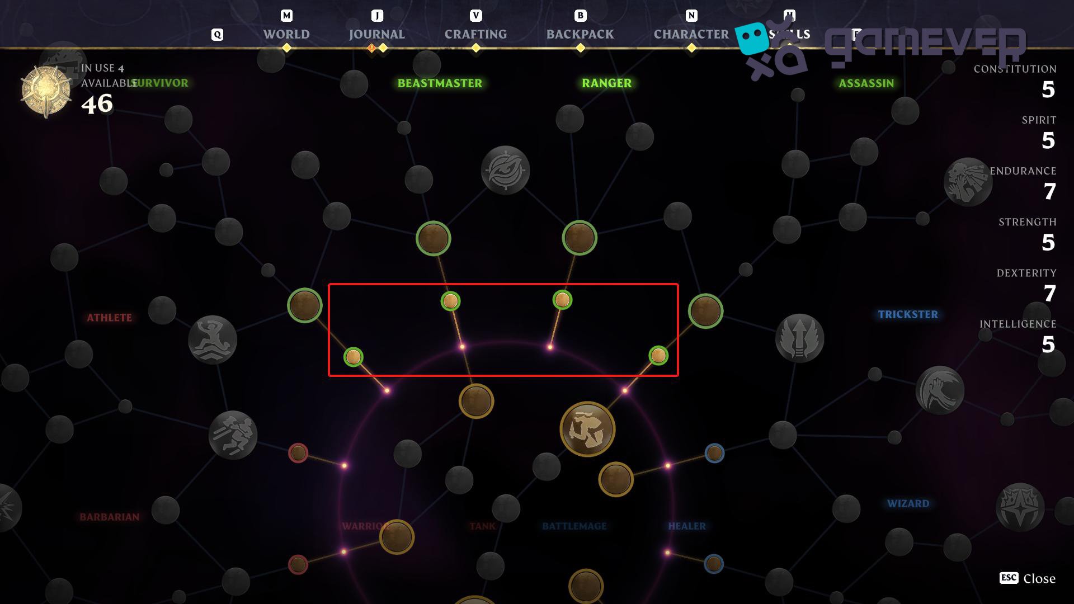Screen dimensions: 1074x604
Task: Click the BEASTMASTER class label
Action: (x=440, y=83)
